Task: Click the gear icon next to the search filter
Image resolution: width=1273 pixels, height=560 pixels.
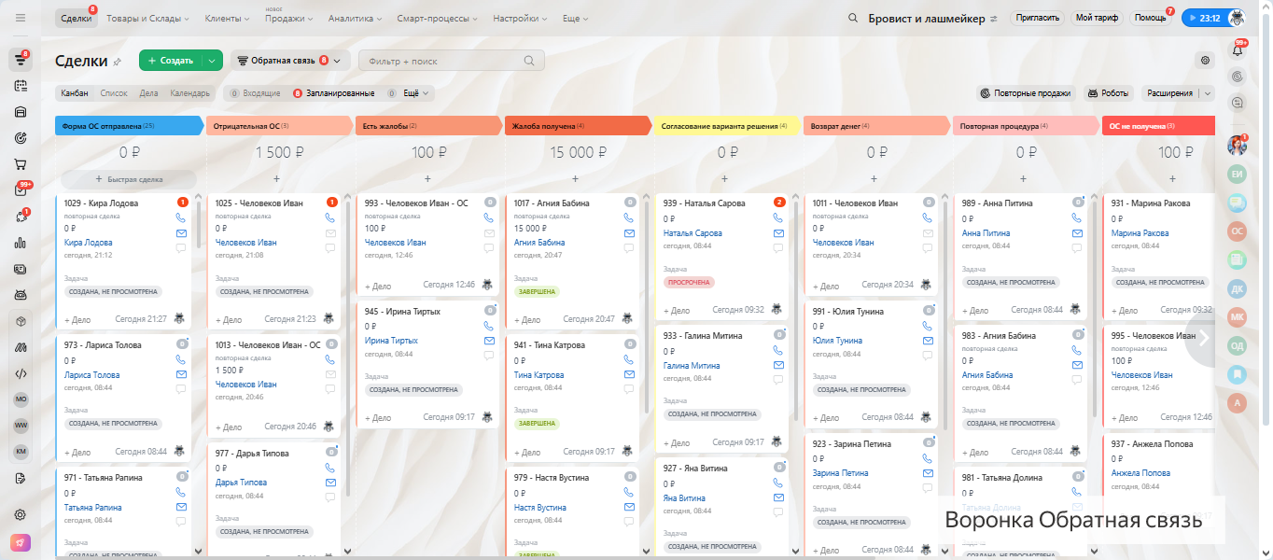Action: tap(1205, 61)
